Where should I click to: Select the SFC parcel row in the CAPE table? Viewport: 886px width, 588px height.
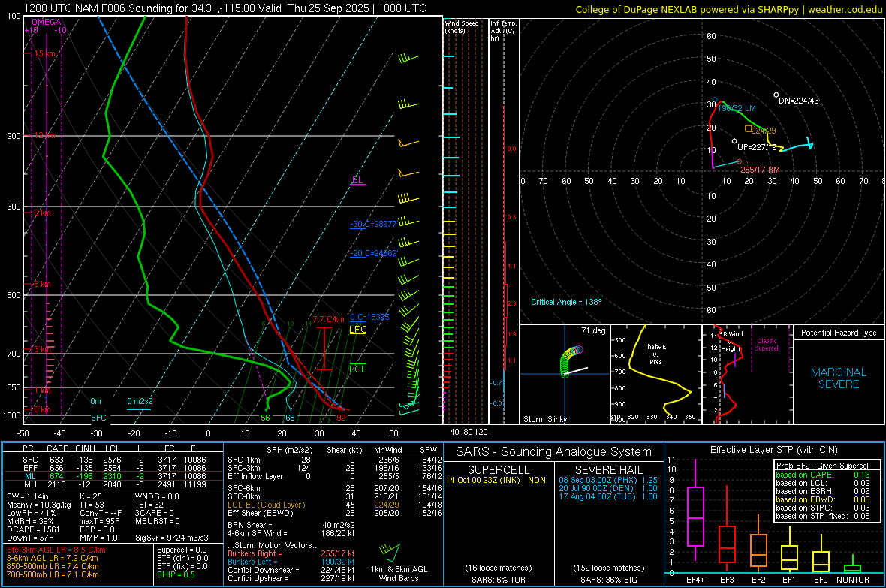(113, 460)
